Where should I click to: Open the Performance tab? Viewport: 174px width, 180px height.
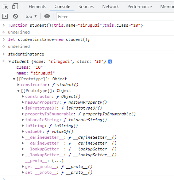140,7
